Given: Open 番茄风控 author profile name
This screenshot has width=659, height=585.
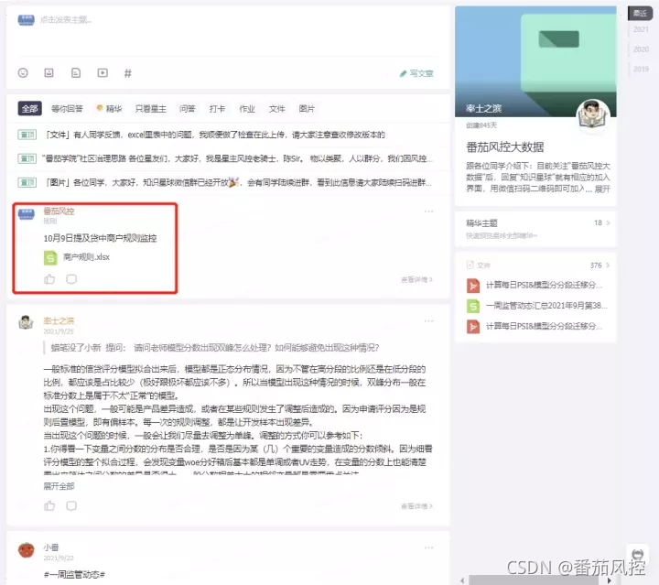Looking at the screenshot, I should coord(59,211).
